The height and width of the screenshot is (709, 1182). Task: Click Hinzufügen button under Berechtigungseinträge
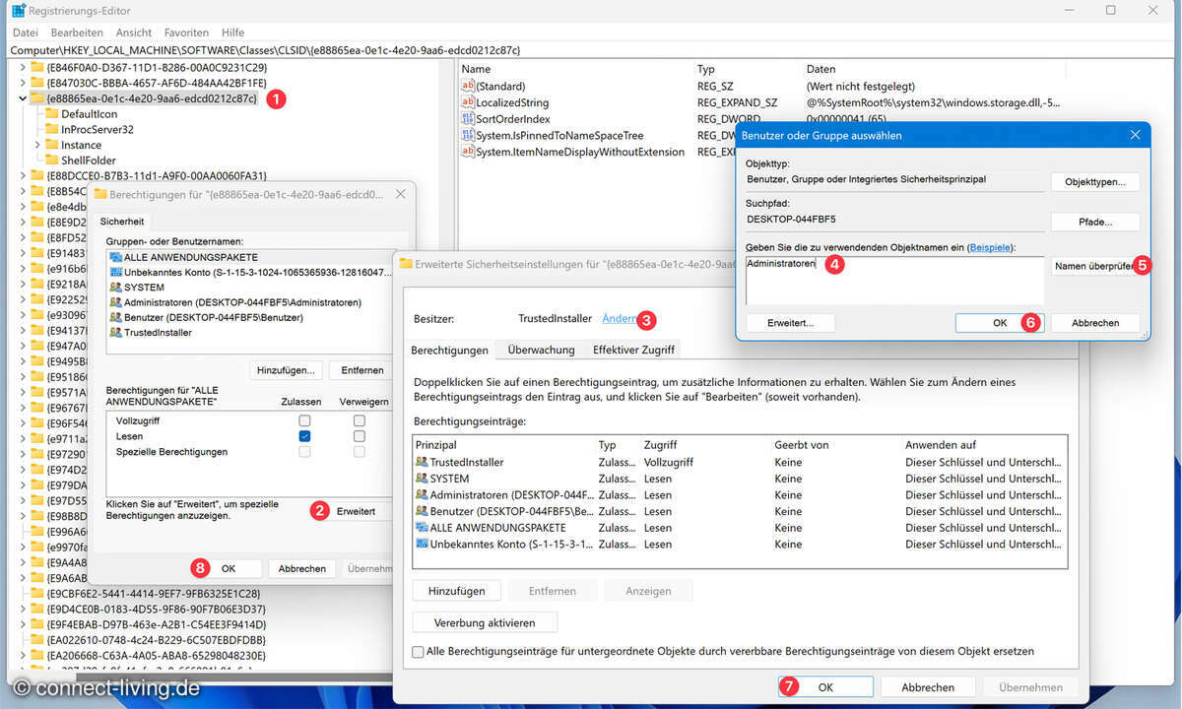point(457,591)
